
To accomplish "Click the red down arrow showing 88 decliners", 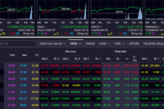I will 11,34.
